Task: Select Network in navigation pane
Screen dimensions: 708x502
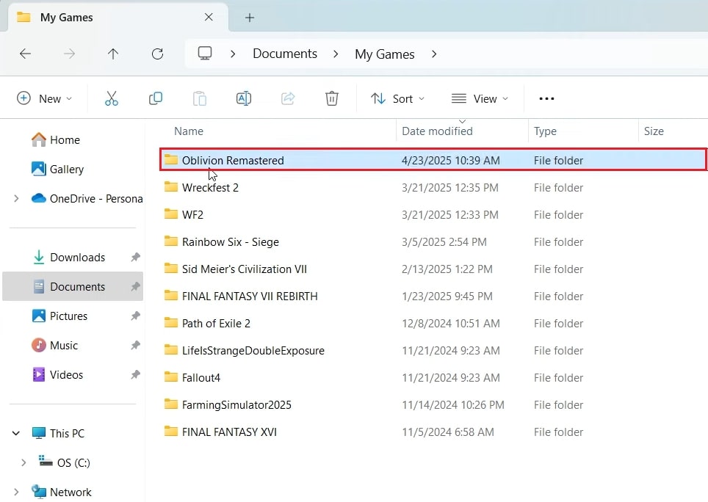Action: point(71,492)
